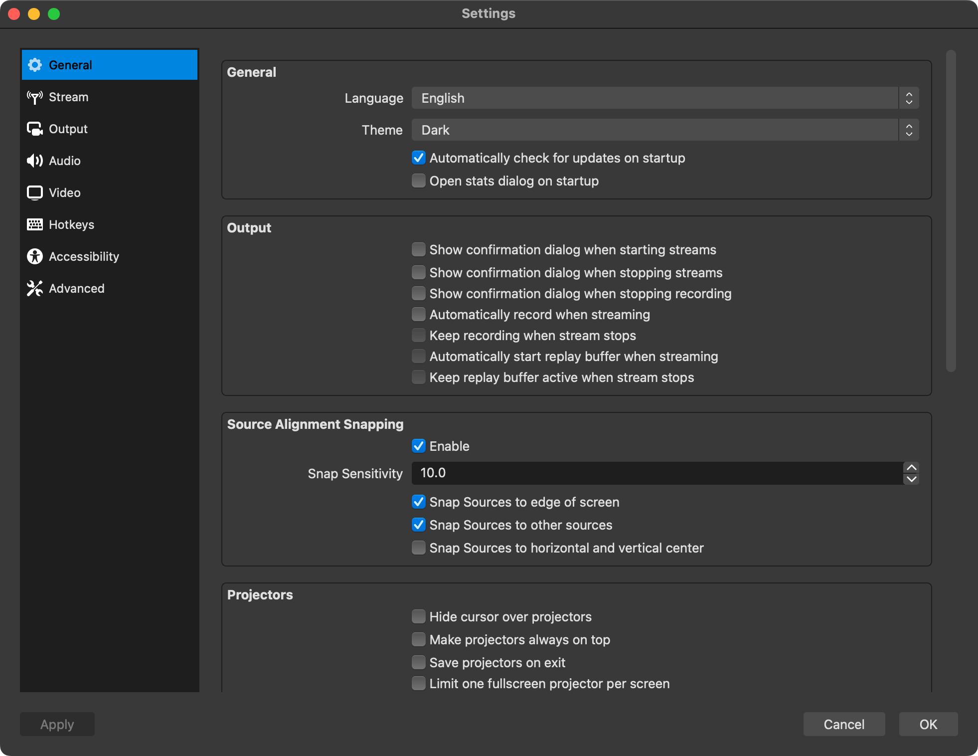This screenshot has width=978, height=756.
Task: Click the Audio speaker icon
Action: [x=35, y=161]
